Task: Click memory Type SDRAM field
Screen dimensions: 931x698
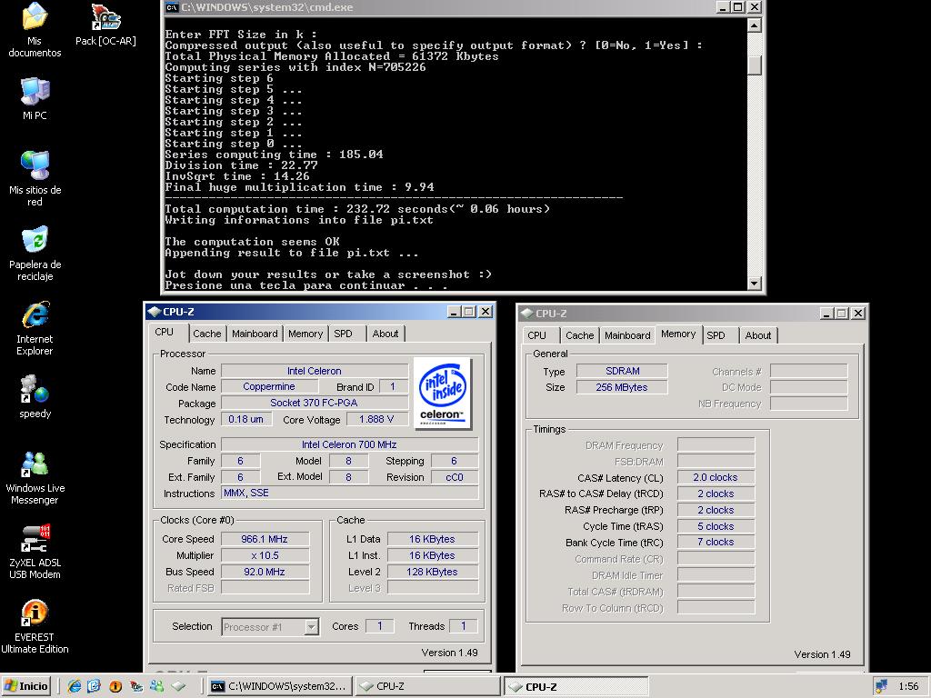Action: tap(622, 371)
